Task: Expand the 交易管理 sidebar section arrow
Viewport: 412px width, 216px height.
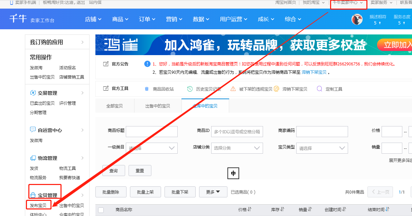Action: tap(83, 93)
